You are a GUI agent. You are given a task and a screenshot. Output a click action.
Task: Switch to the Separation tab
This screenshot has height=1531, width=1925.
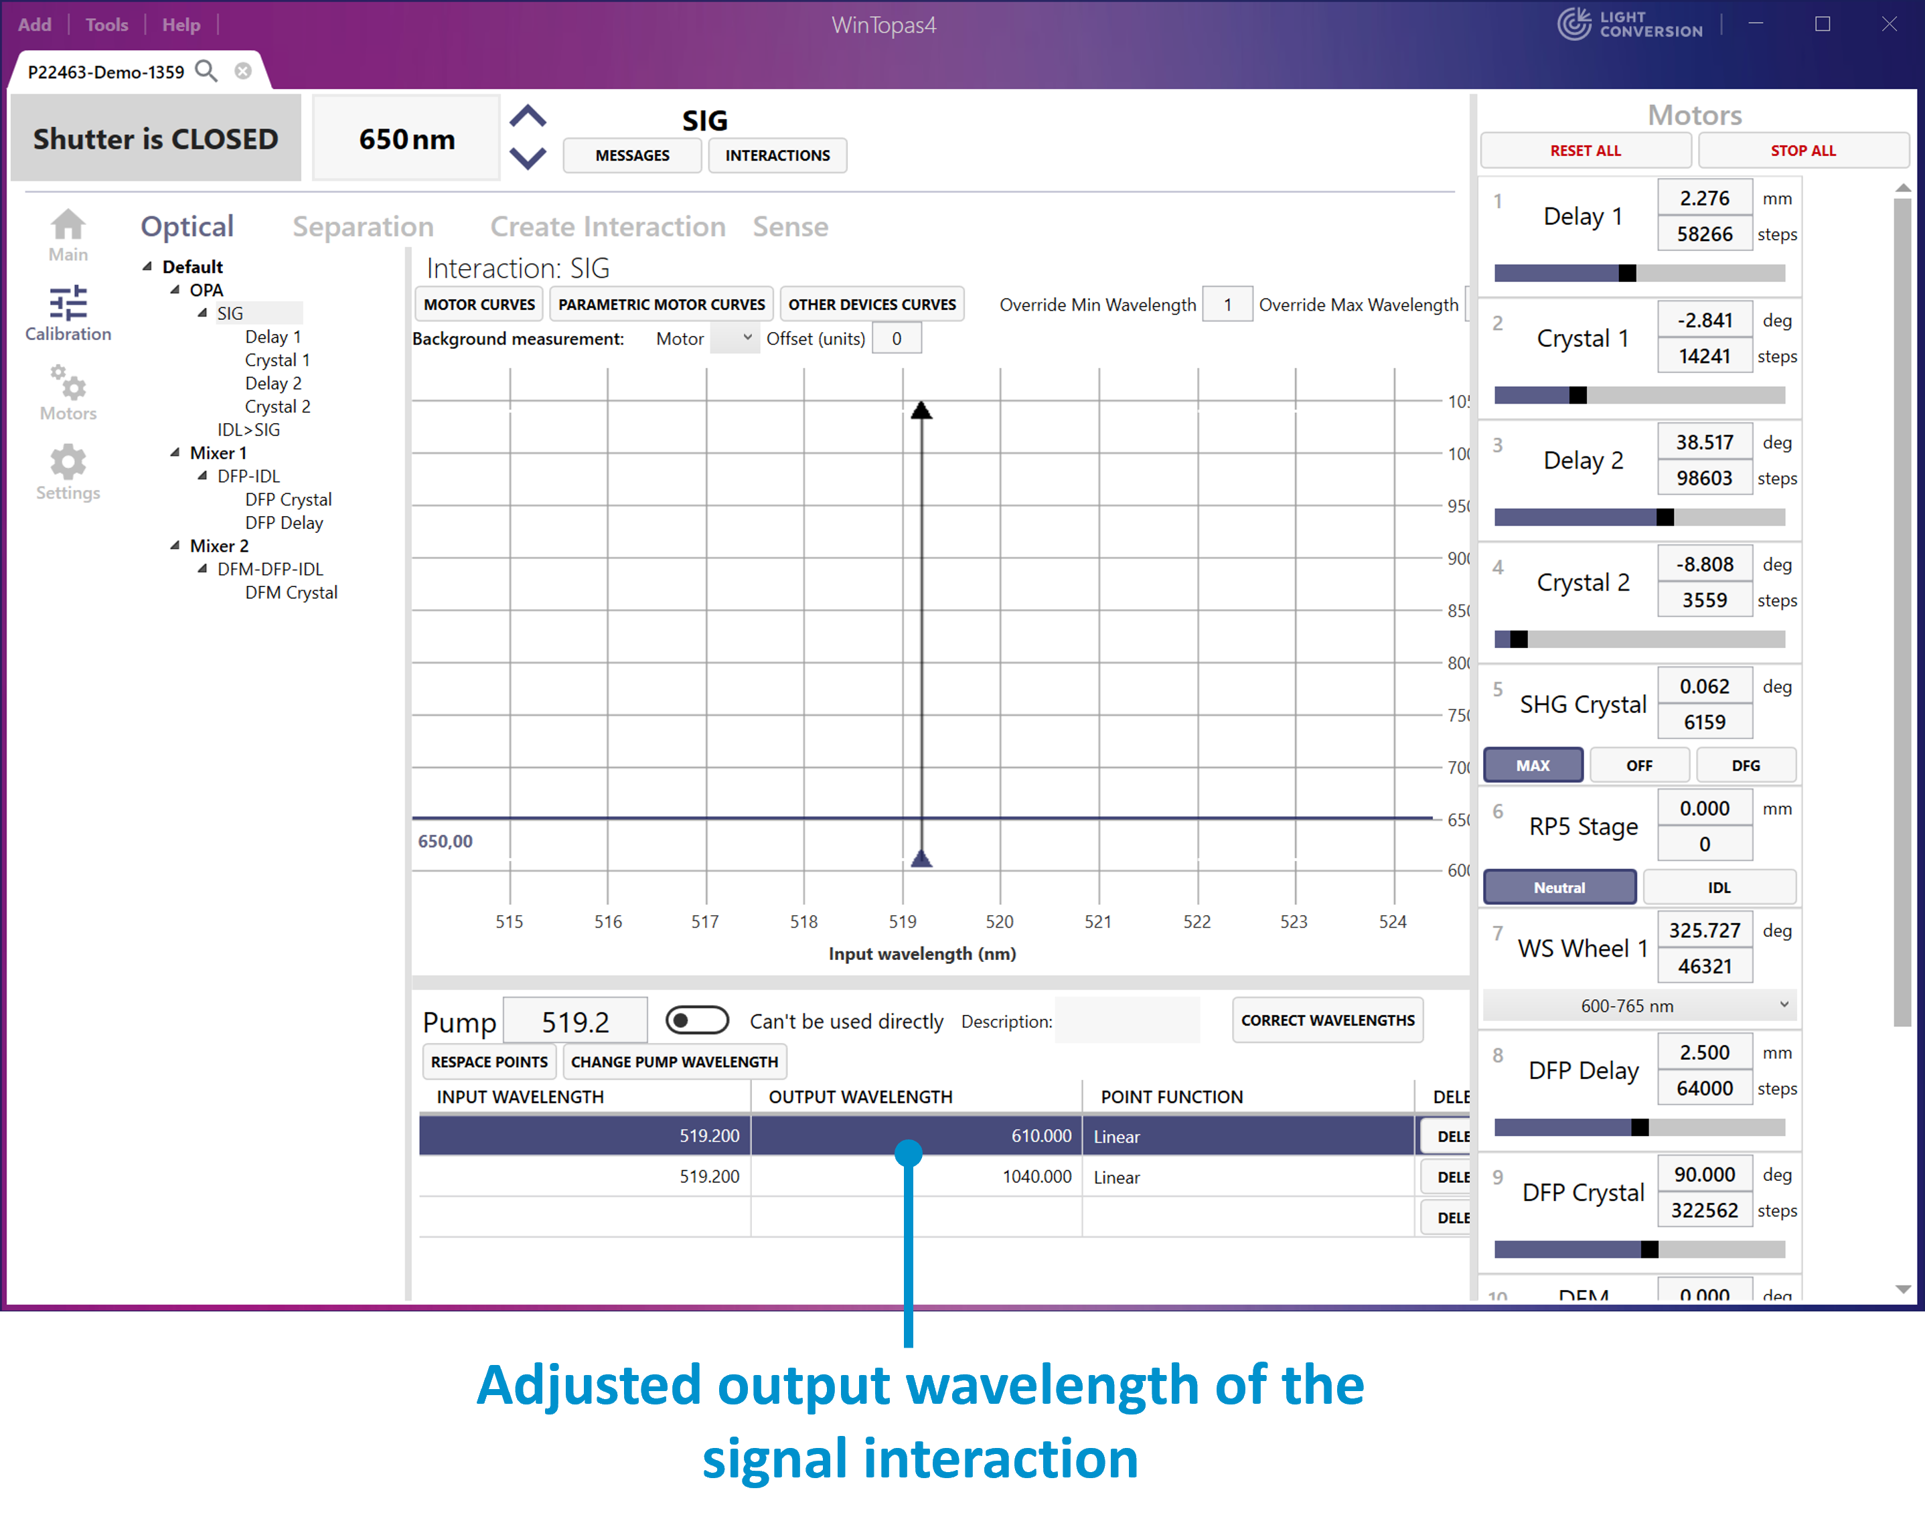362,227
